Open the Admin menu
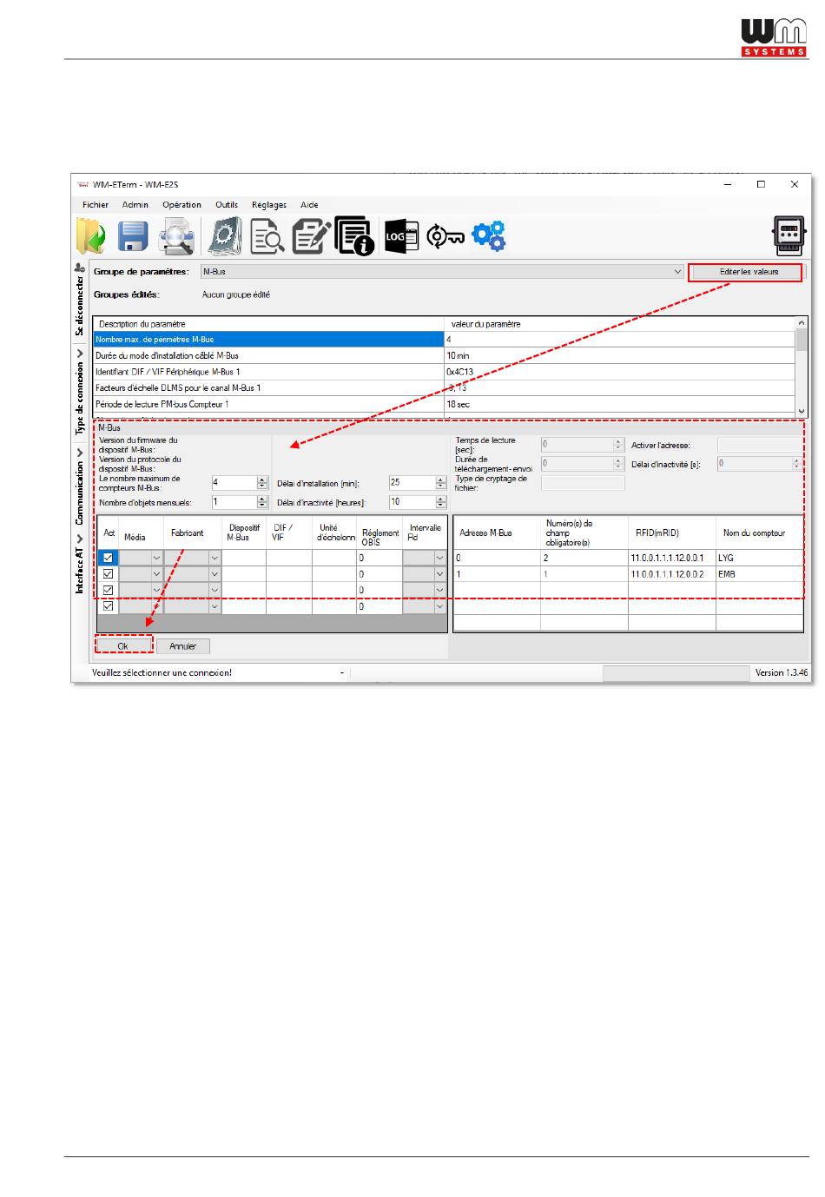The image size is (825, 1197). [135, 205]
